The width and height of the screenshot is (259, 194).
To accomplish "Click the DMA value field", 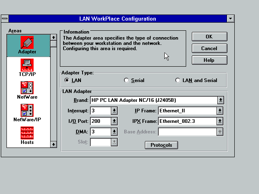I will [x=101, y=132].
